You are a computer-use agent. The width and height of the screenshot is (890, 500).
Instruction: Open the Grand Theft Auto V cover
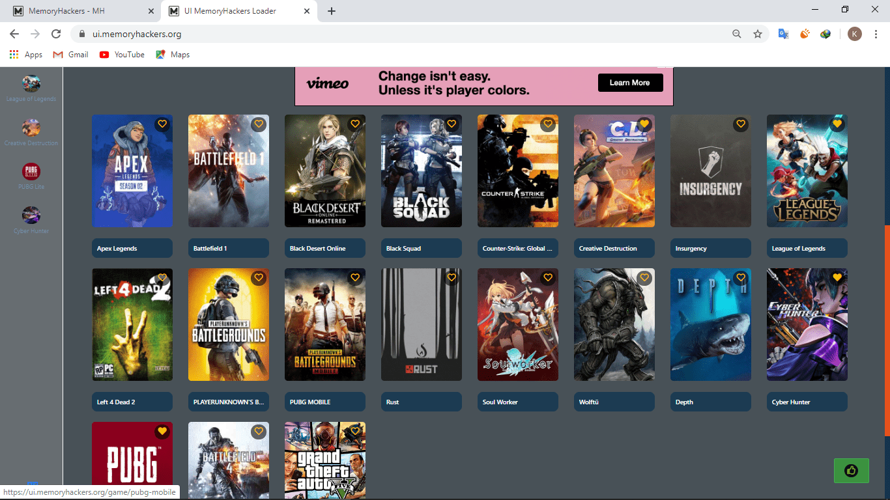pyautogui.click(x=325, y=460)
